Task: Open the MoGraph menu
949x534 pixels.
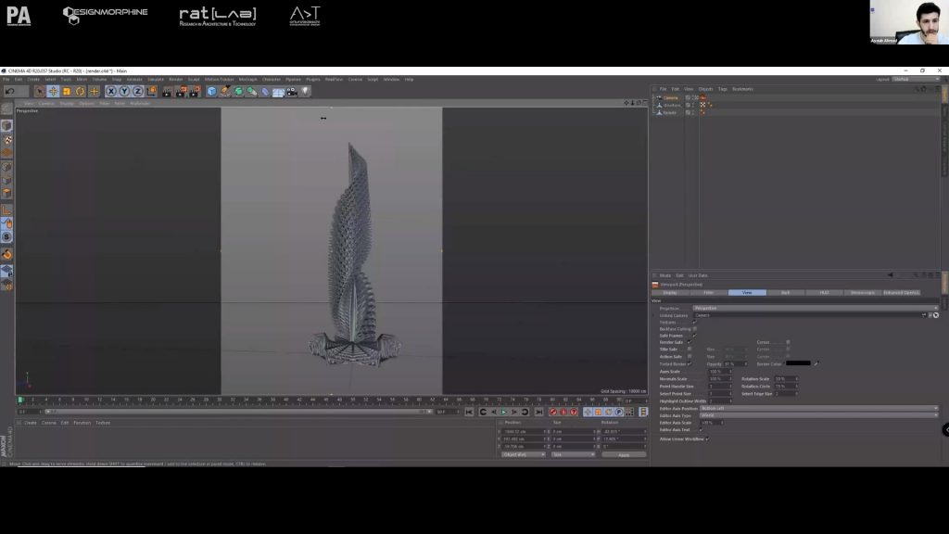Action: coord(248,80)
